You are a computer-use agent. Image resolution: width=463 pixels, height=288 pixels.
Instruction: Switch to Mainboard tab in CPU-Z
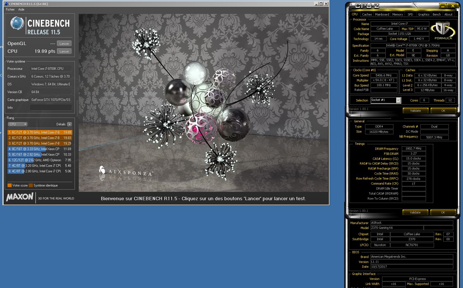pos(382,14)
